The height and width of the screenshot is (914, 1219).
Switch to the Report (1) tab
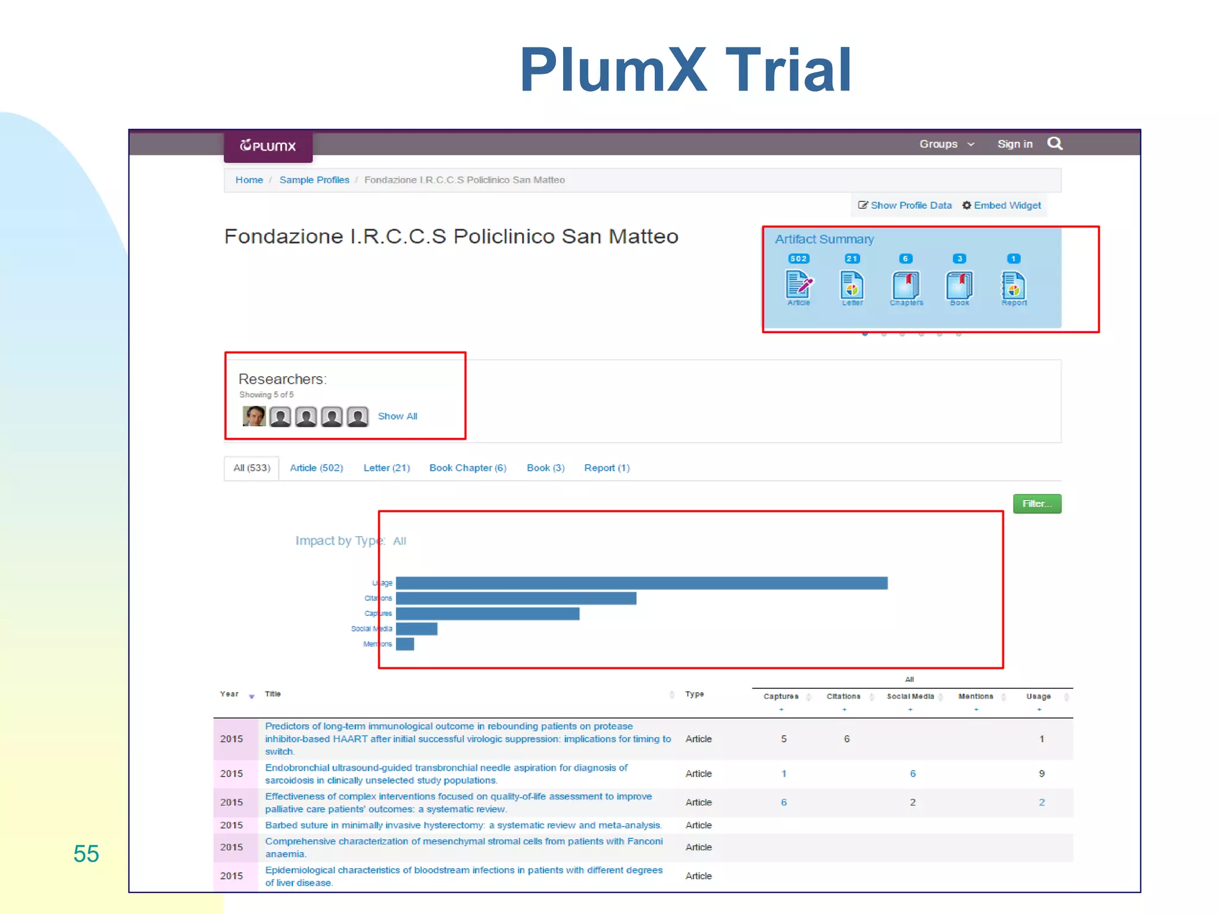coord(607,468)
